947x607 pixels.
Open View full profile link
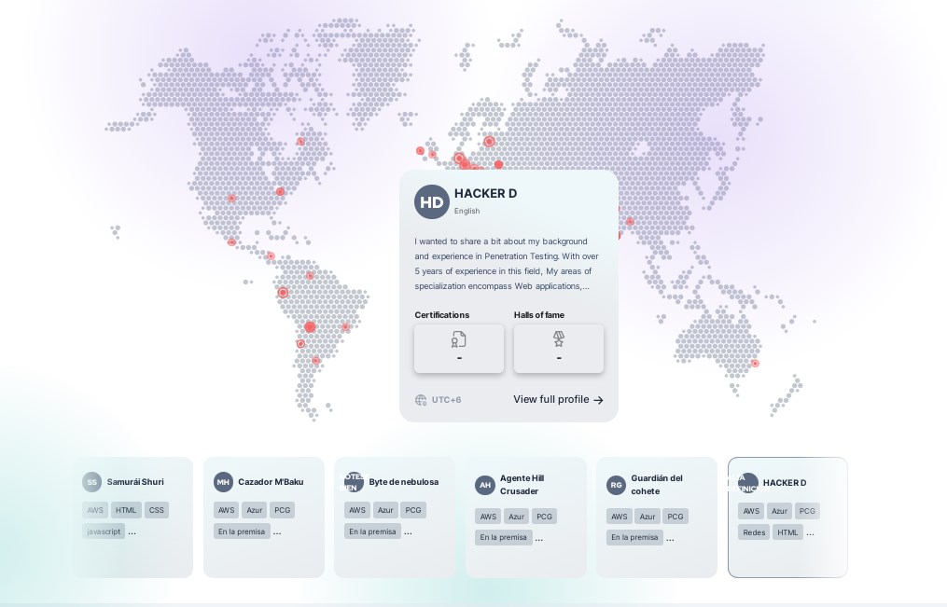click(x=558, y=399)
